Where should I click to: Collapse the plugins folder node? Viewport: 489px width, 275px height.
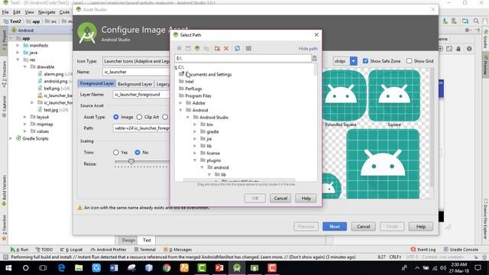click(x=195, y=160)
